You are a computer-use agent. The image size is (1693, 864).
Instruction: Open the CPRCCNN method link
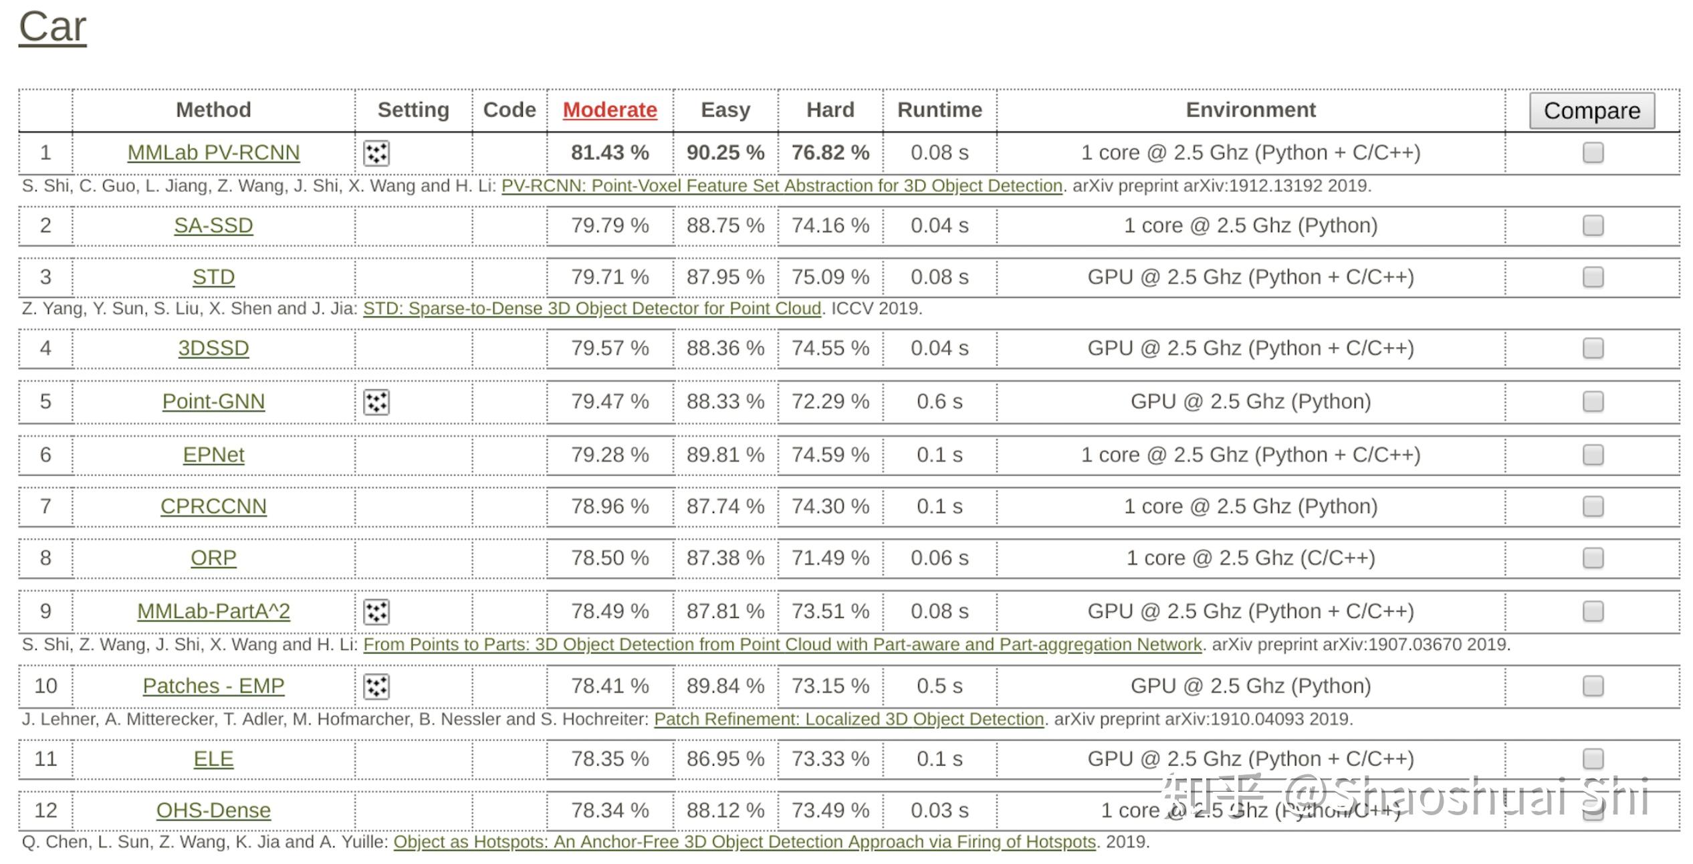[x=213, y=507]
